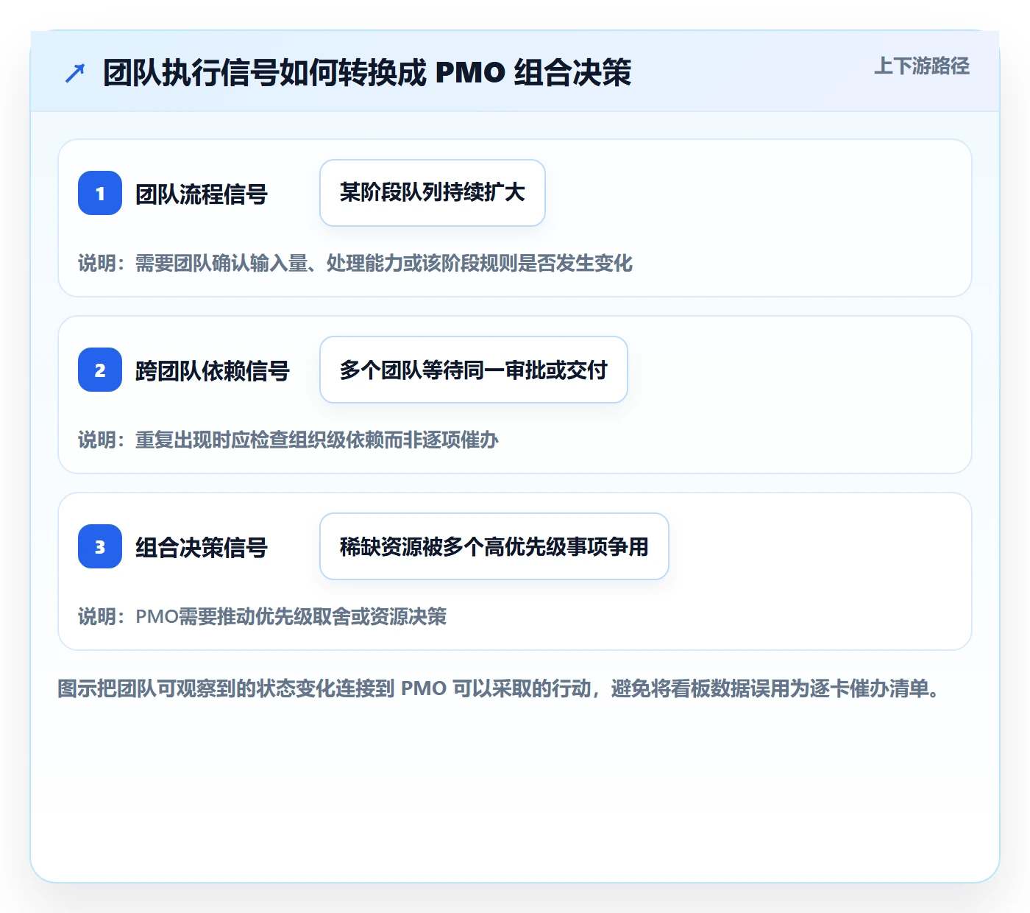Click the number 1 step badge

100,193
